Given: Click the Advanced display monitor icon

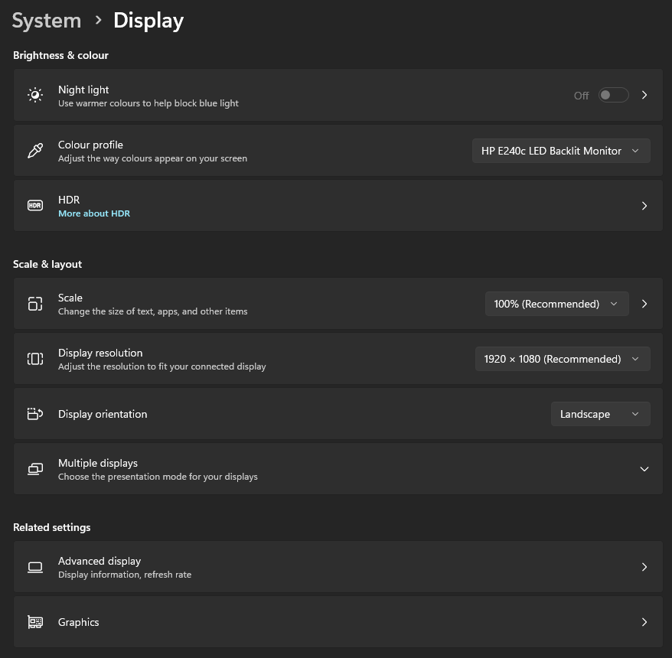Looking at the screenshot, I should pos(35,567).
